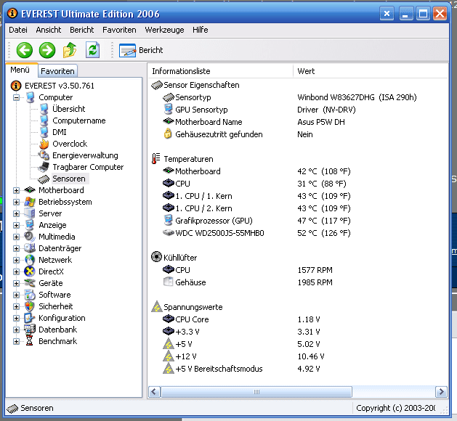Click the EVEREST info icon in tree root
457x421 pixels.
(x=16, y=86)
